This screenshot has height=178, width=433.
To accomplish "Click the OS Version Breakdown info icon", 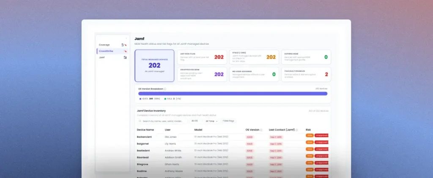I will [x=165, y=89].
